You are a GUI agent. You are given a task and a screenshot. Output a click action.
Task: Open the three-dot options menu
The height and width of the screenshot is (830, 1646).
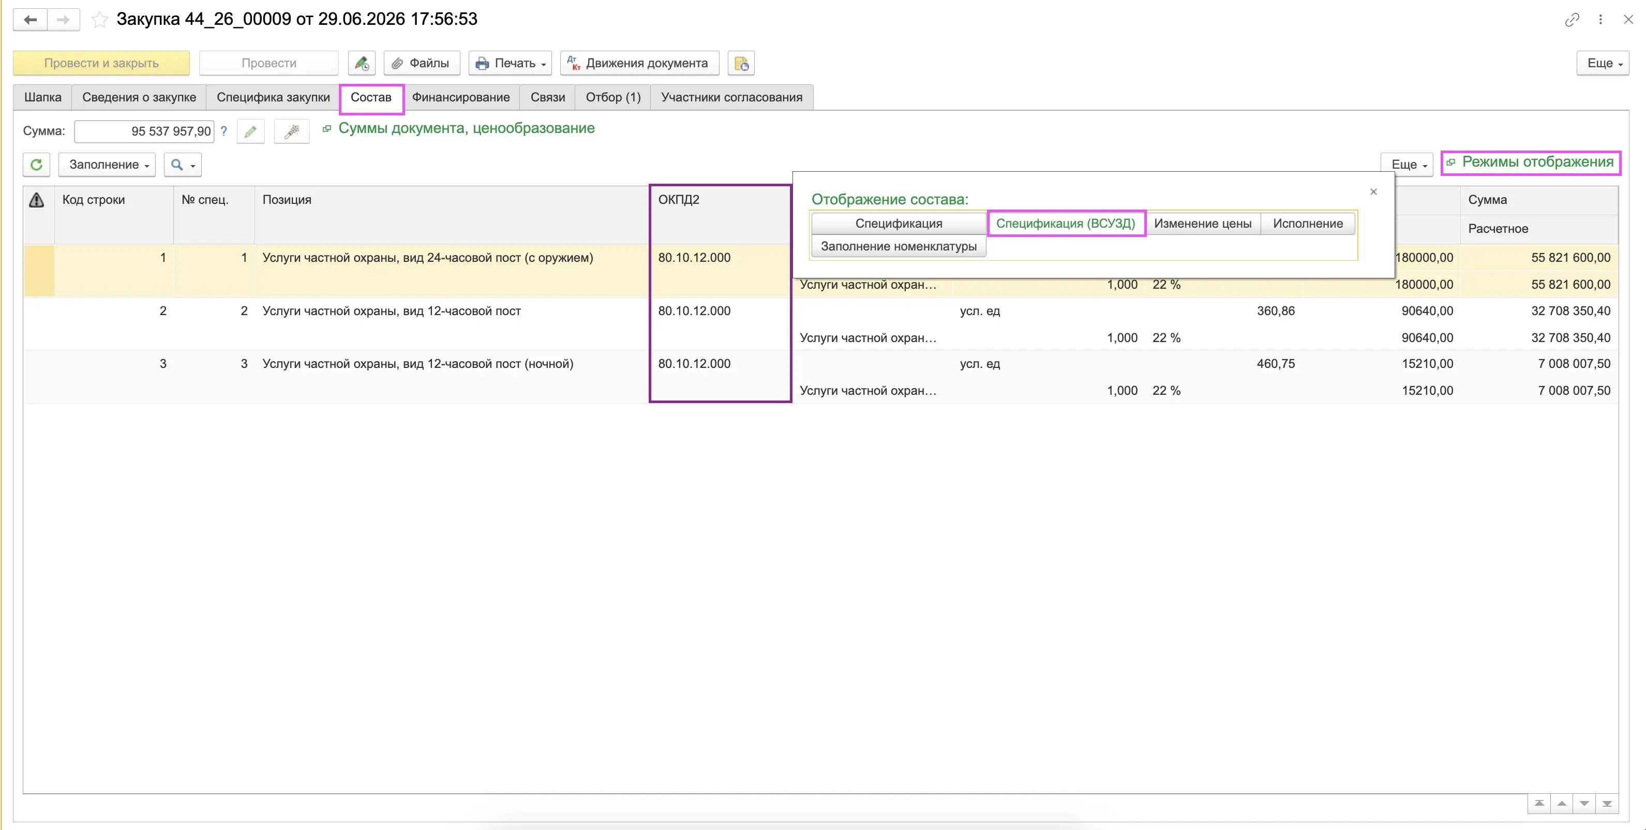[x=1600, y=19]
